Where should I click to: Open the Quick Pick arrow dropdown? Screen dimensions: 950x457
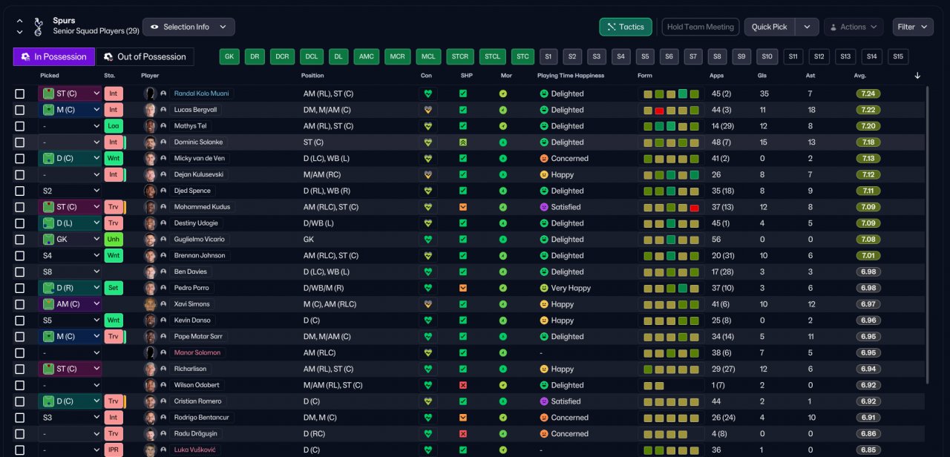(x=807, y=27)
